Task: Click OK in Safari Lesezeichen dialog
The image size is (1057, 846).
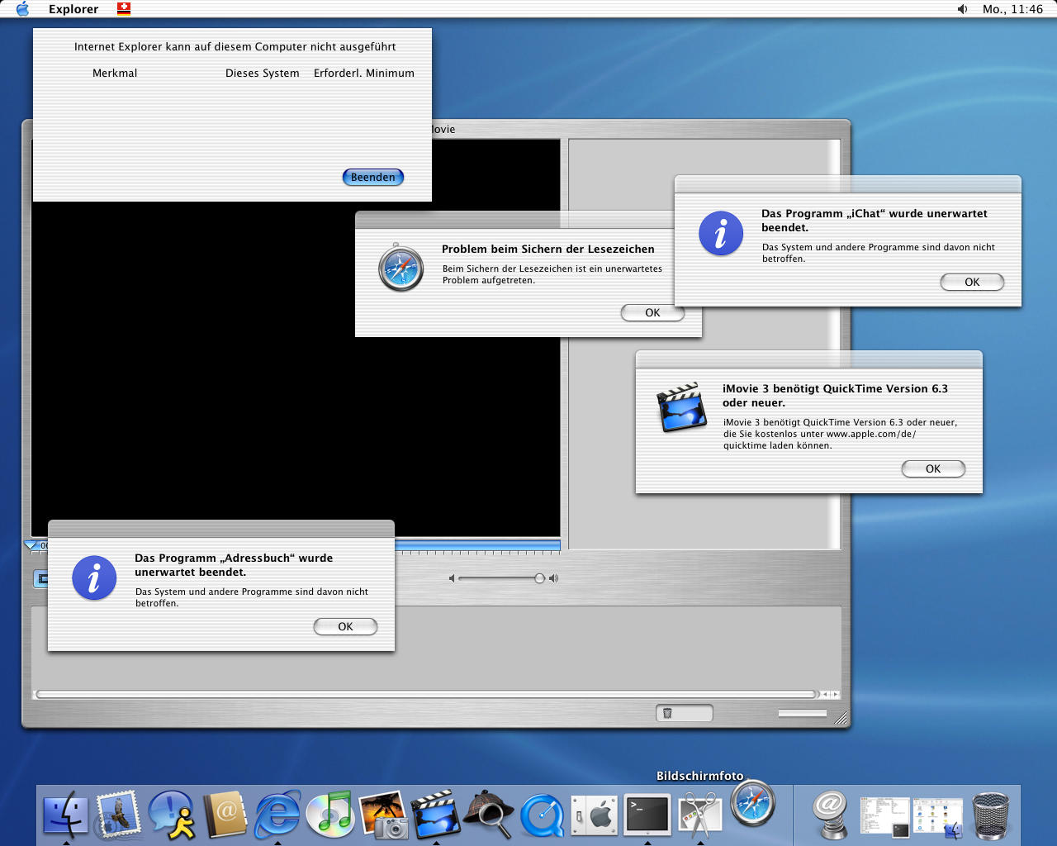Action: pos(652,312)
